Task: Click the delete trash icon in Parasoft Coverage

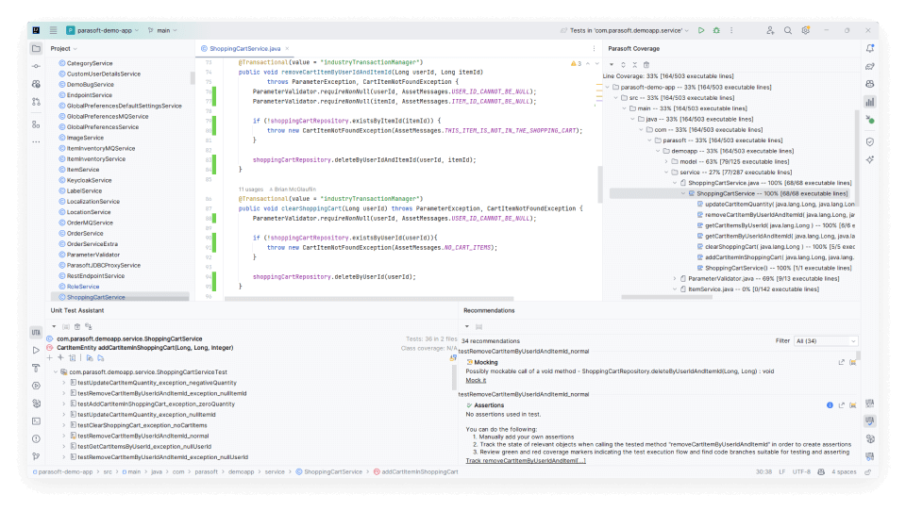Action: [x=646, y=65]
